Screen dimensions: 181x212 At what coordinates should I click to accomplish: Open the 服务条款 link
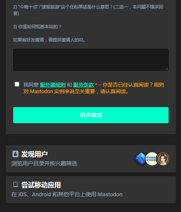pos(83,85)
